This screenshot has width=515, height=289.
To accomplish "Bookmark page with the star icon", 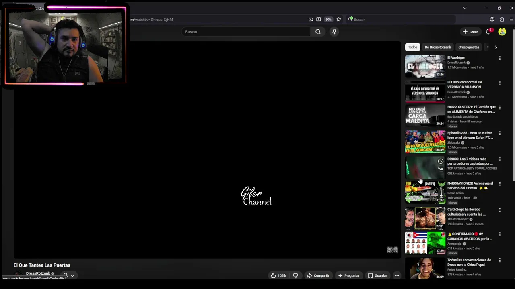I will coord(339,19).
